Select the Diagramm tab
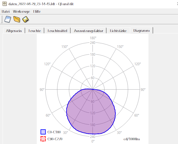The image size is (178, 144). coord(142,31)
